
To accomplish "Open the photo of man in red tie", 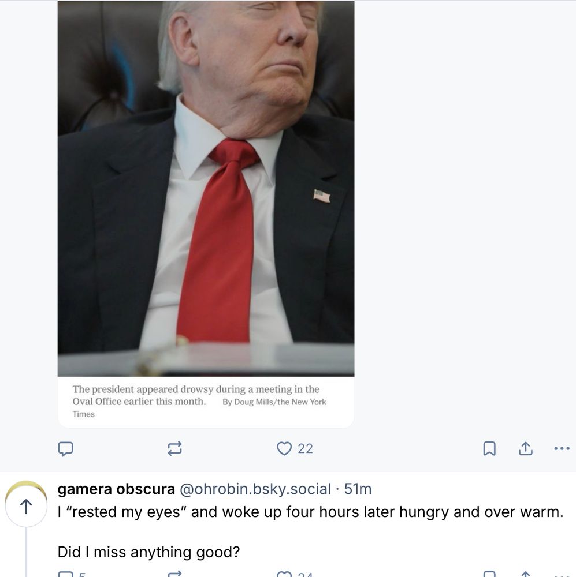I will click(206, 189).
